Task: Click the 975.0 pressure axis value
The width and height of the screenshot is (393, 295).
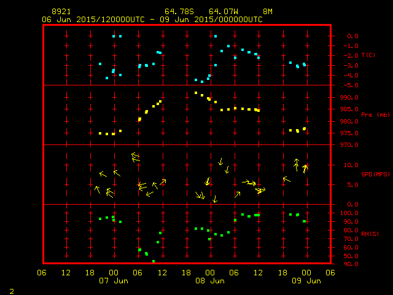Action: (349, 133)
